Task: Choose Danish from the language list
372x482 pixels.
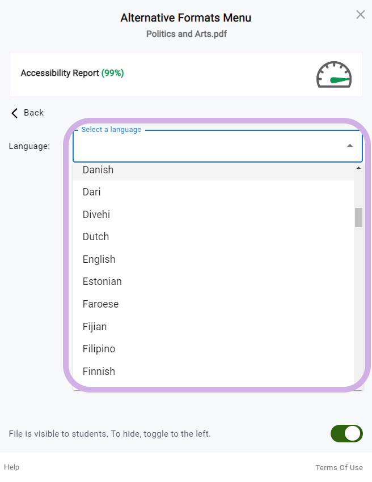Action: point(213,170)
